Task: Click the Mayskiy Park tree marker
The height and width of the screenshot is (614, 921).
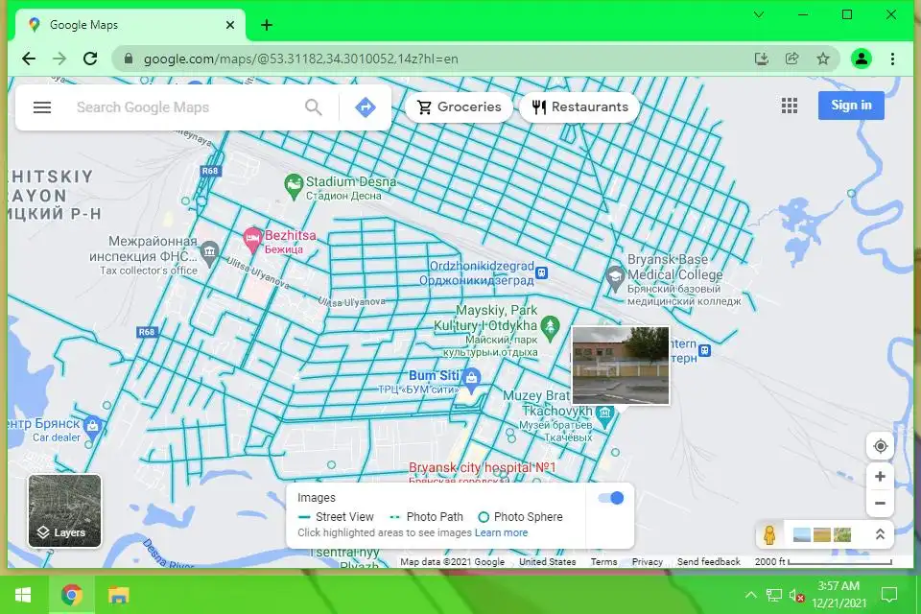Action: 551,328
